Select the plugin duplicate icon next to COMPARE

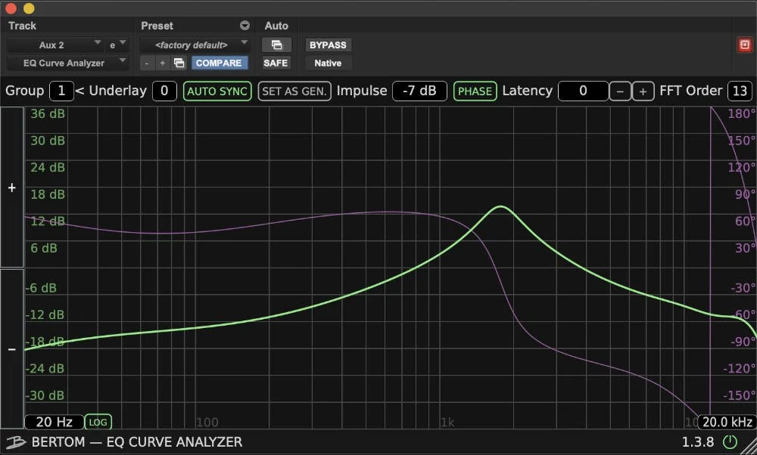pyautogui.click(x=179, y=63)
